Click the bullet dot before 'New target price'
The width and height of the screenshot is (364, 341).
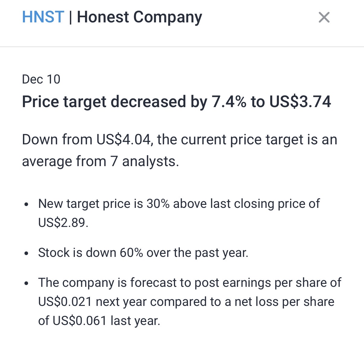point(27,204)
